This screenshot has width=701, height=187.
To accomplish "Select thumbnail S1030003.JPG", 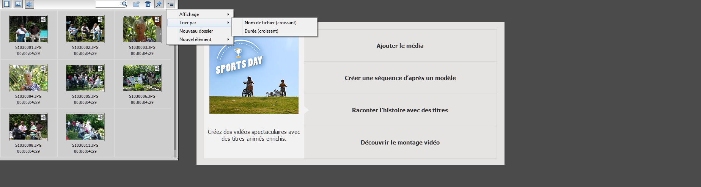I will (142, 29).
